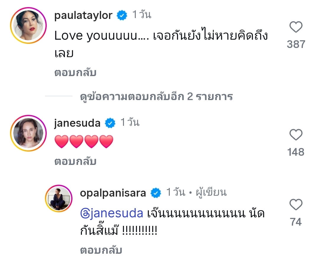
Task: View the 387 likes count
Action: tap(296, 44)
